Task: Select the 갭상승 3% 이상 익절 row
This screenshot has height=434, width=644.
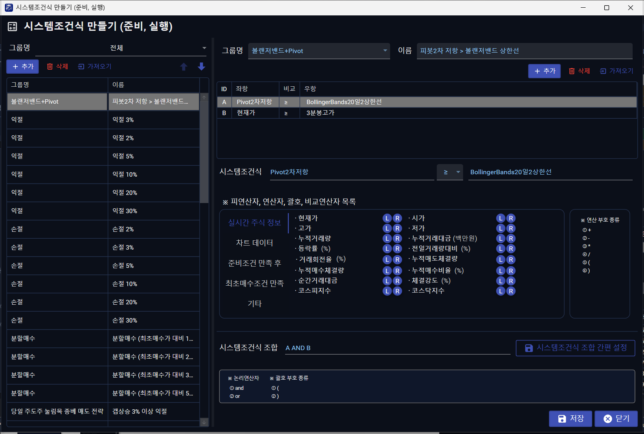Action: pos(103,412)
